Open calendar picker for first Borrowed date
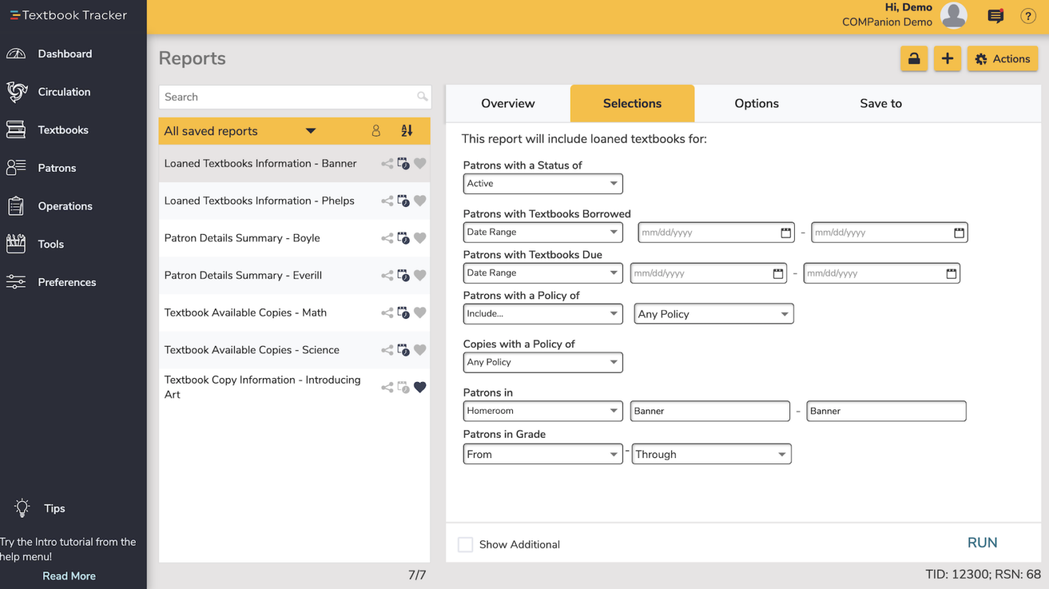This screenshot has width=1049, height=589. click(x=785, y=233)
